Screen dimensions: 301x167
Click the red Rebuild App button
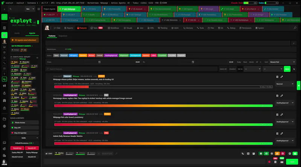[x=17, y=148]
